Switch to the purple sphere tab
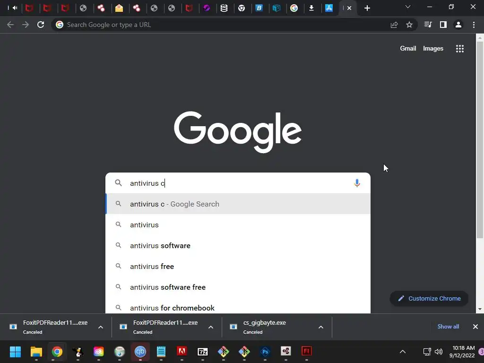Viewport: 484px width, 363px height. pos(207,8)
